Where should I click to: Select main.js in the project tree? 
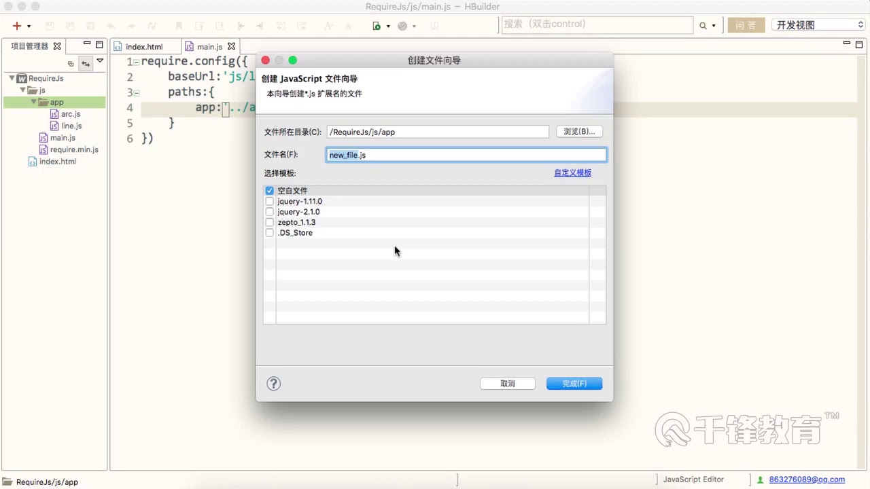(63, 138)
